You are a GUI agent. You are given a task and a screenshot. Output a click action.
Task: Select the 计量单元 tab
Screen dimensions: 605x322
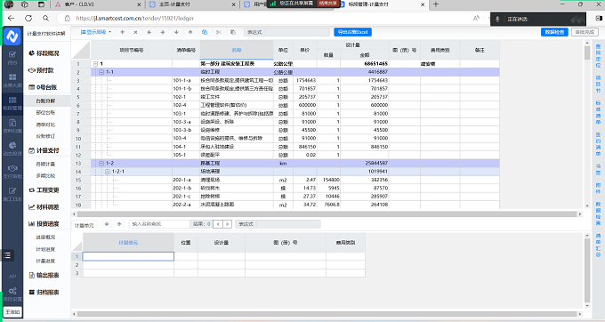[85, 225]
